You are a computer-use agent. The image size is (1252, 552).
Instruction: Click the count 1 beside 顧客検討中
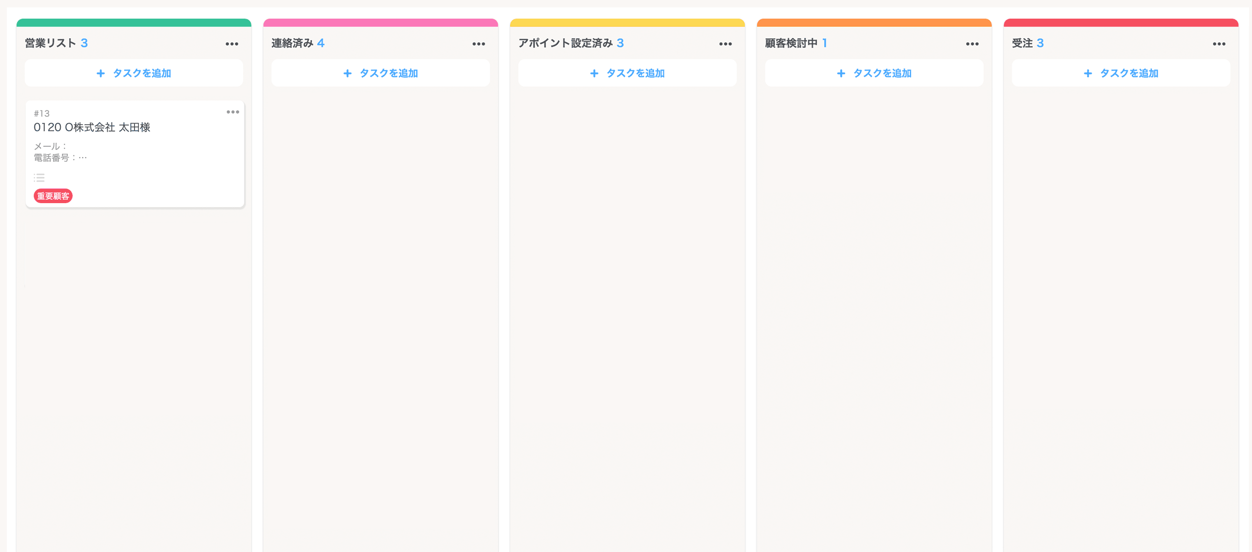click(825, 43)
